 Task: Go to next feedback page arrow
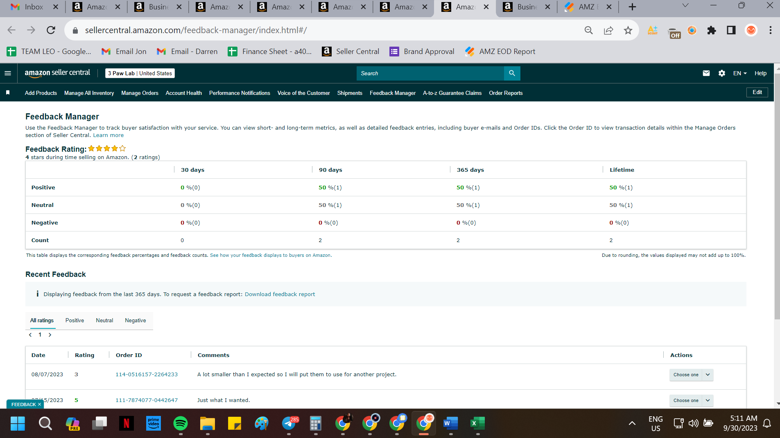[50, 335]
